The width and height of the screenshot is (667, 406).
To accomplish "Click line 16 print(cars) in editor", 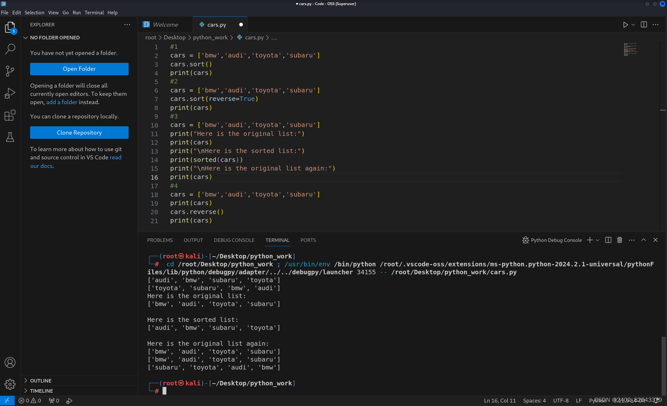I will (191, 177).
